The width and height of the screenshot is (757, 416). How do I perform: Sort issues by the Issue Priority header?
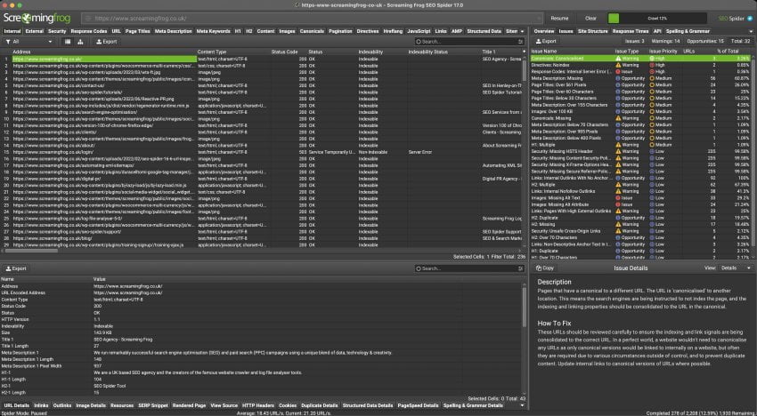(x=664, y=51)
